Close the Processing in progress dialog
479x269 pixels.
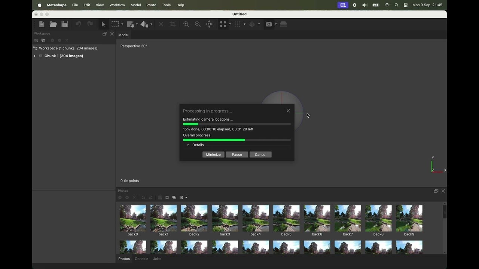pos(288,111)
